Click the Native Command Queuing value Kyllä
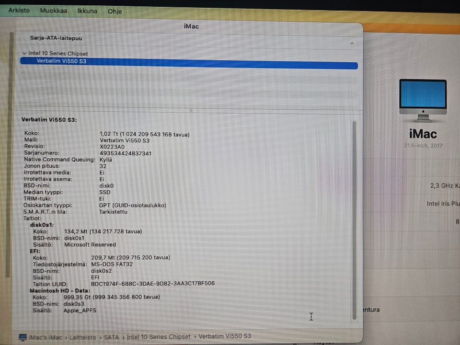Viewport: 460px width, 345px height. click(105, 160)
